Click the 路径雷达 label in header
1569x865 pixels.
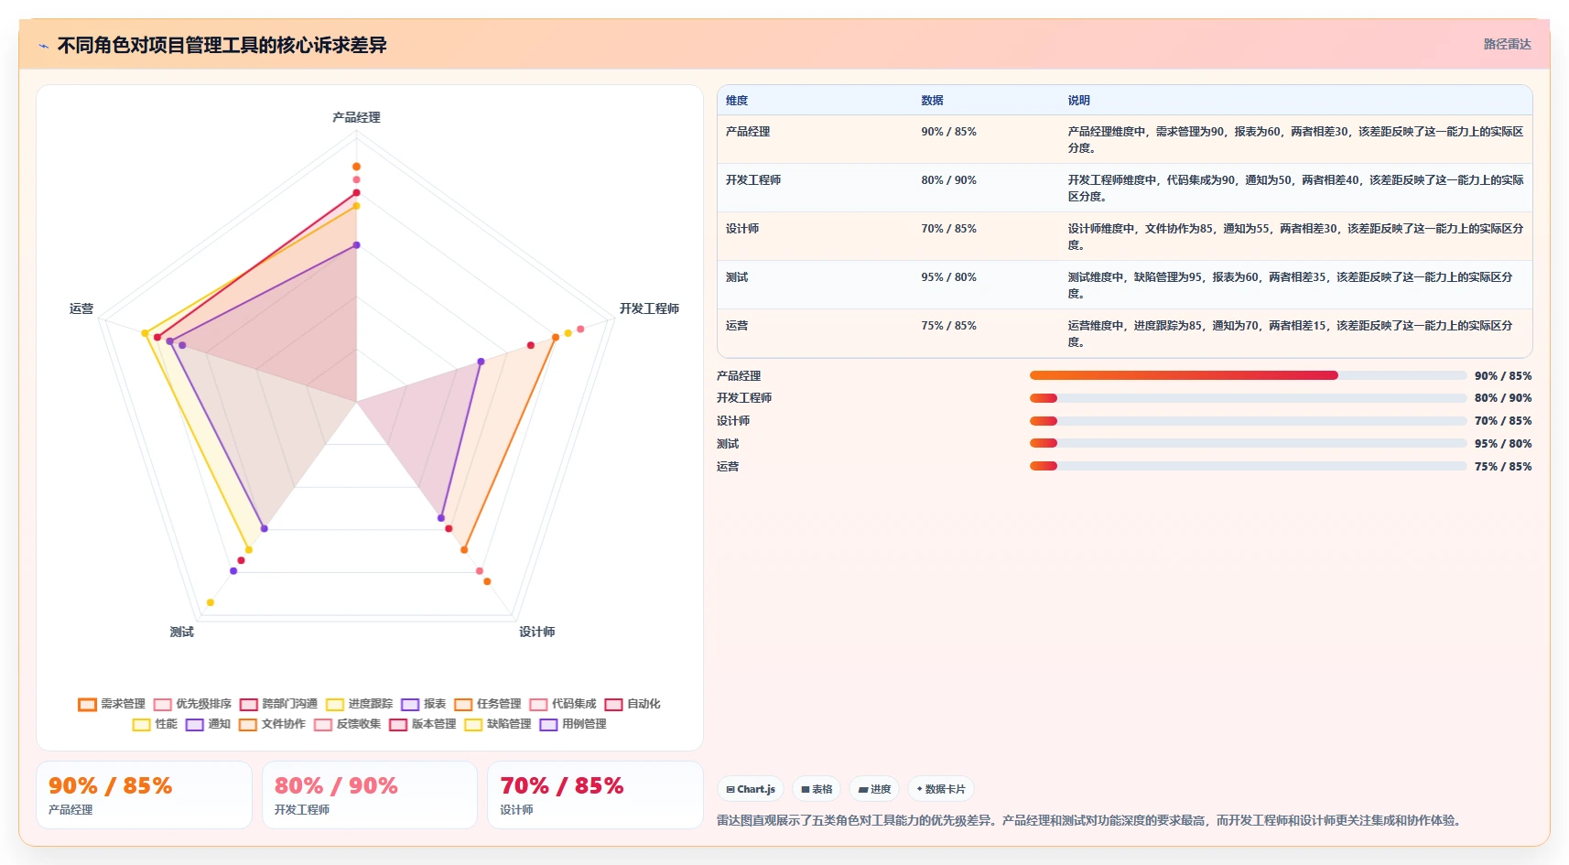(x=1507, y=44)
